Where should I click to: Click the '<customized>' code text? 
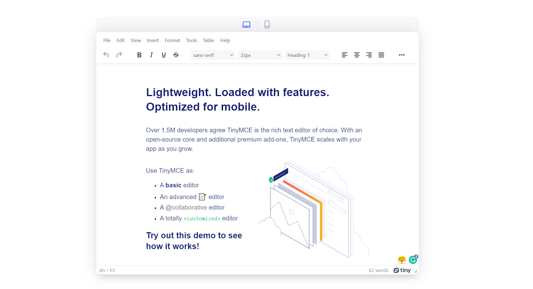click(202, 219)
